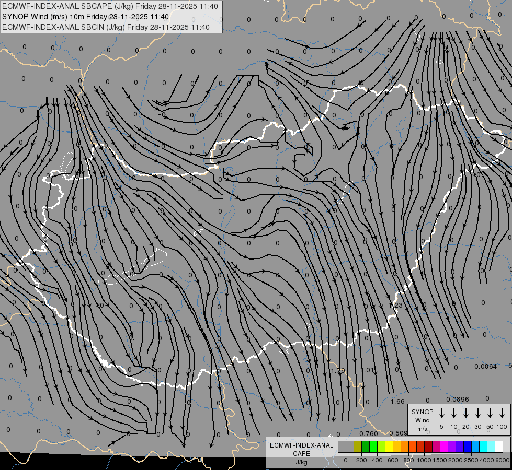Click the map value 0.509
The width and height of the screenshot is (512, 470).
[x=399, y=433]
